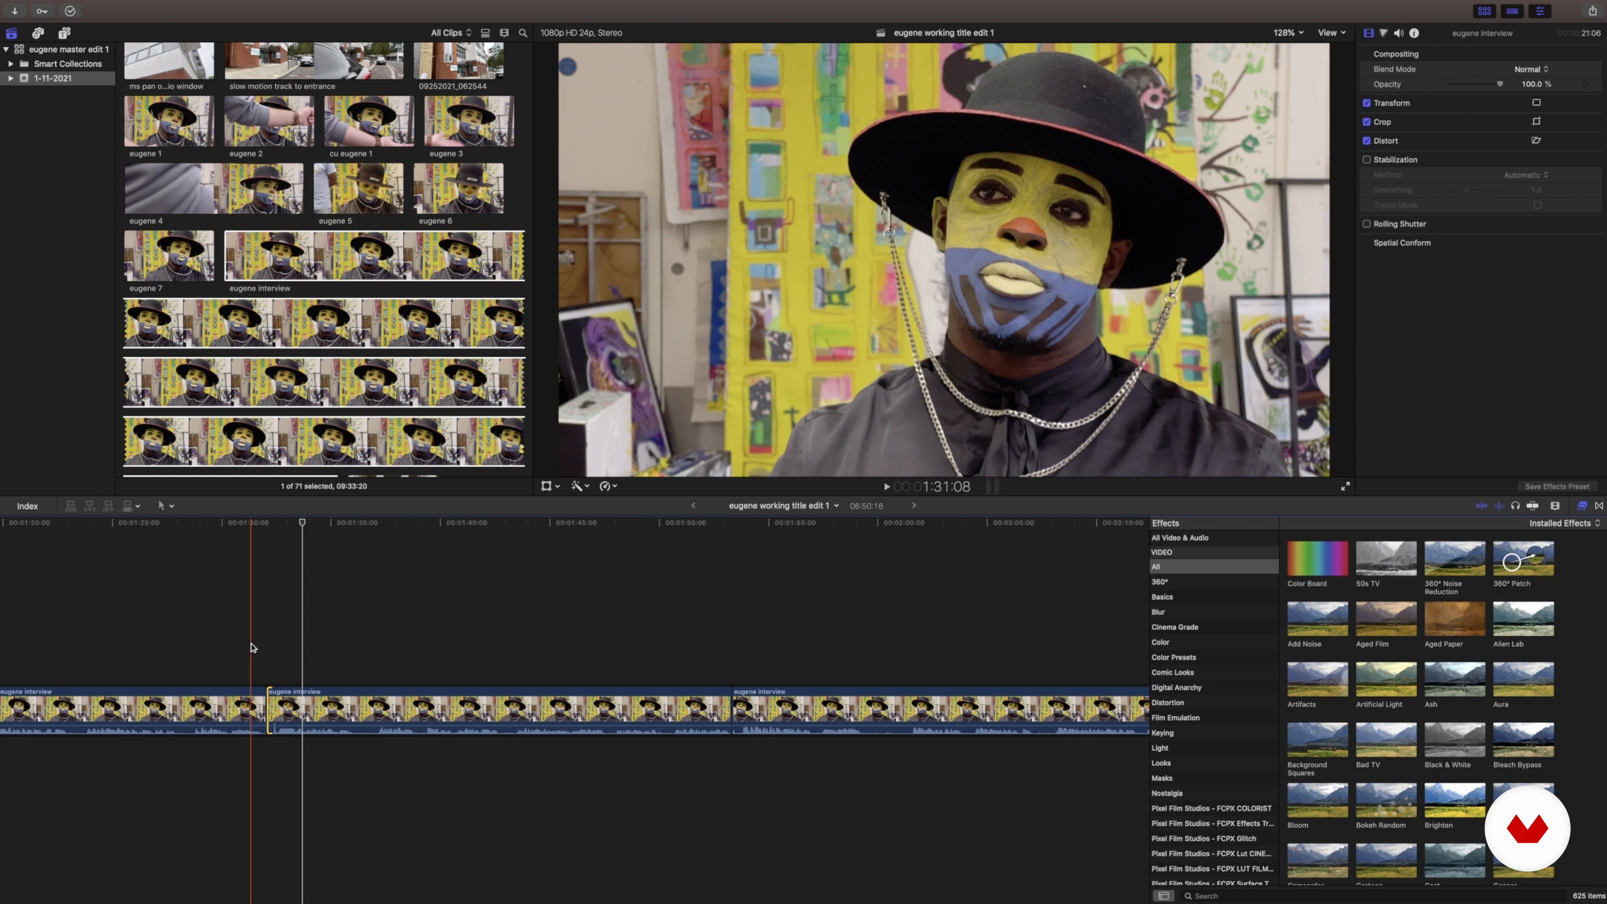The width and height of the screenshot is (1607, 904).
Task: Open the Titles and Generators sidebar icon
Action: pos(64,33)
